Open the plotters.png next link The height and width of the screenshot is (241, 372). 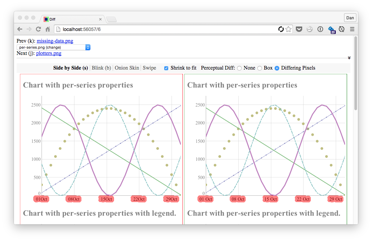[x=49, y=53]
